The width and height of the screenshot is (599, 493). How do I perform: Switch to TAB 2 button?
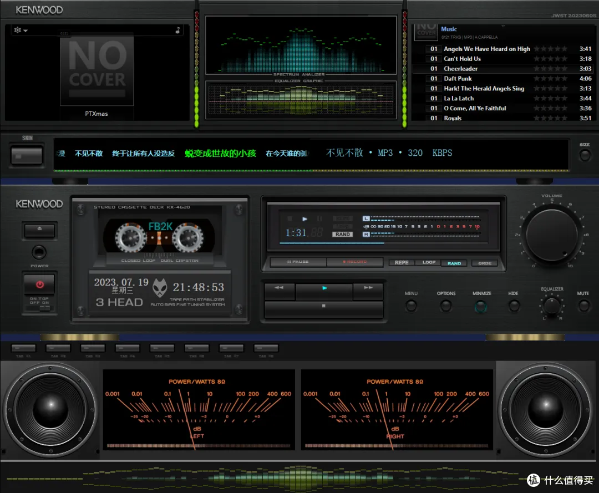[x=58, y=348]
